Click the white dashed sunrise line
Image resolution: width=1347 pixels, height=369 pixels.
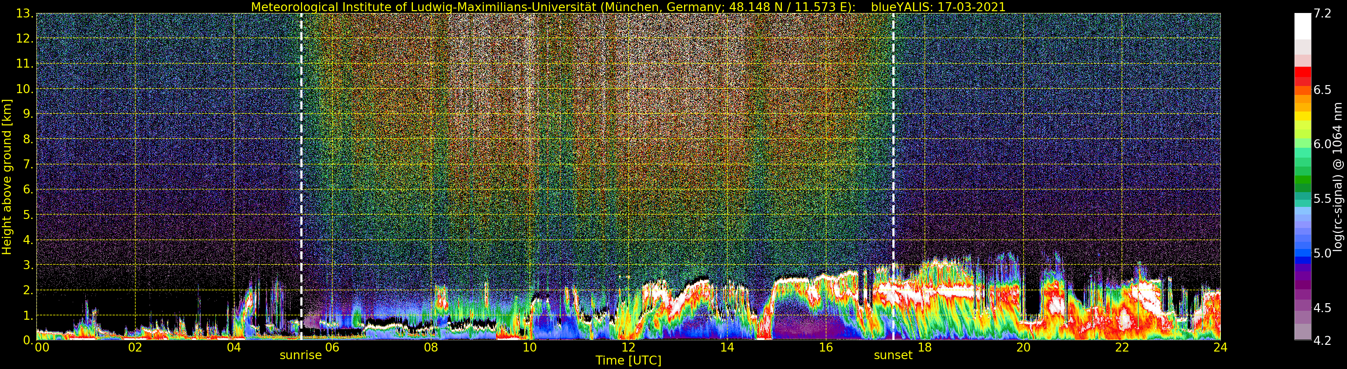[301, 157]
